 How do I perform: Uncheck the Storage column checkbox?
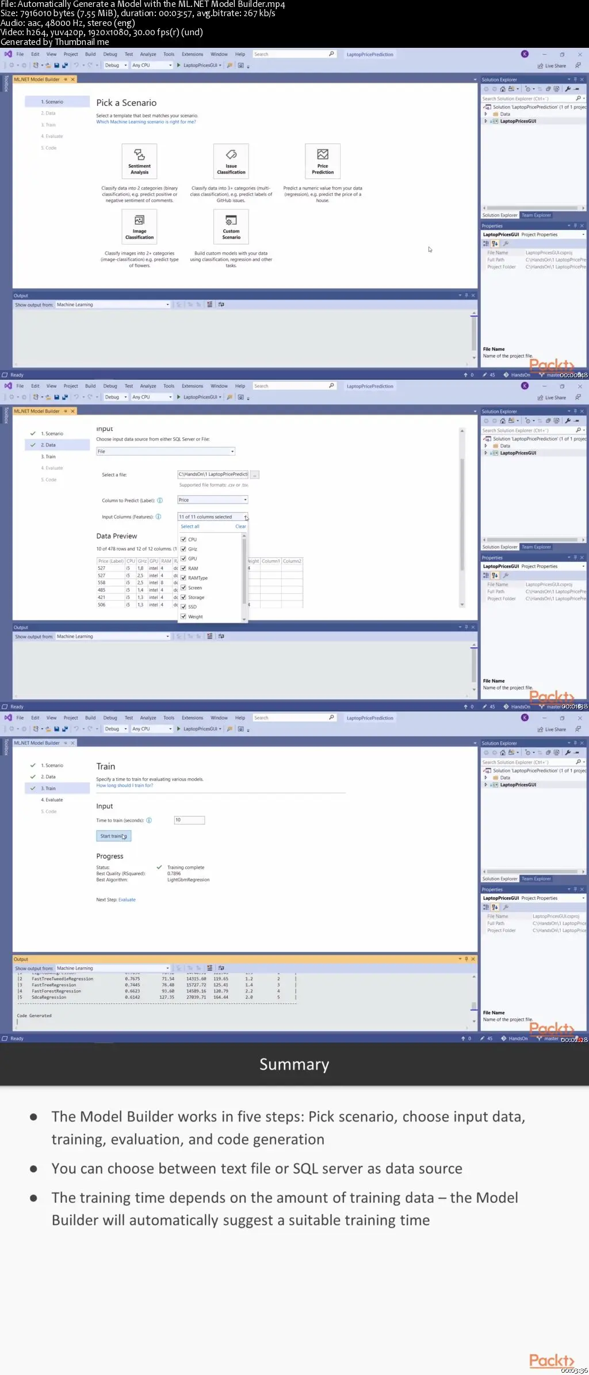(x=183, y=597)
